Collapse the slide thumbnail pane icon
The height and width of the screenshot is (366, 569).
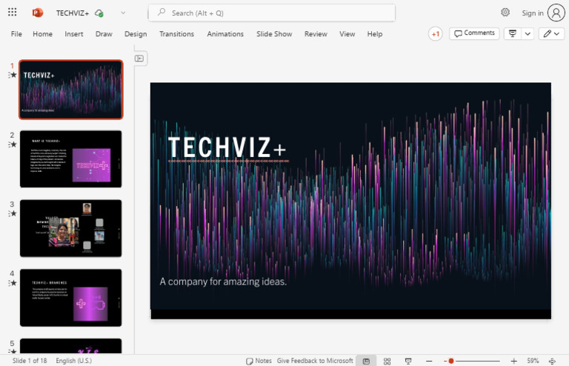click(x=139, y=59)
